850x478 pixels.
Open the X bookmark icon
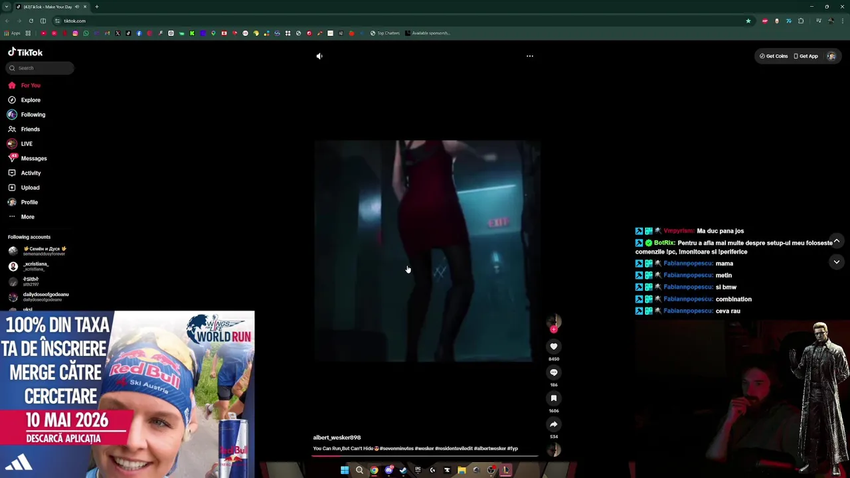[x=118, y=33]
